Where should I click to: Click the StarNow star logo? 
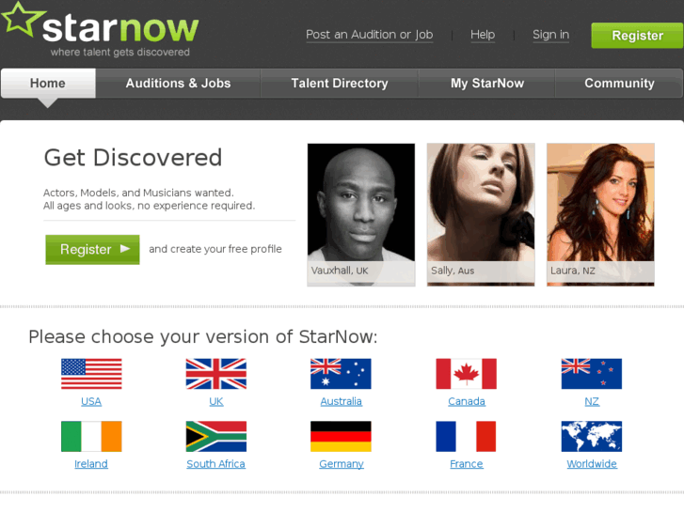point(101,29)
